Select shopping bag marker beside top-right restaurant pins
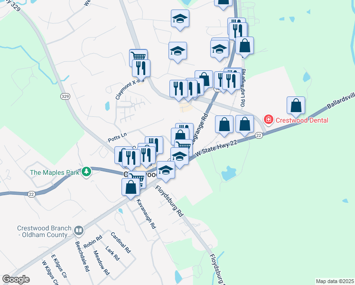 244,46
